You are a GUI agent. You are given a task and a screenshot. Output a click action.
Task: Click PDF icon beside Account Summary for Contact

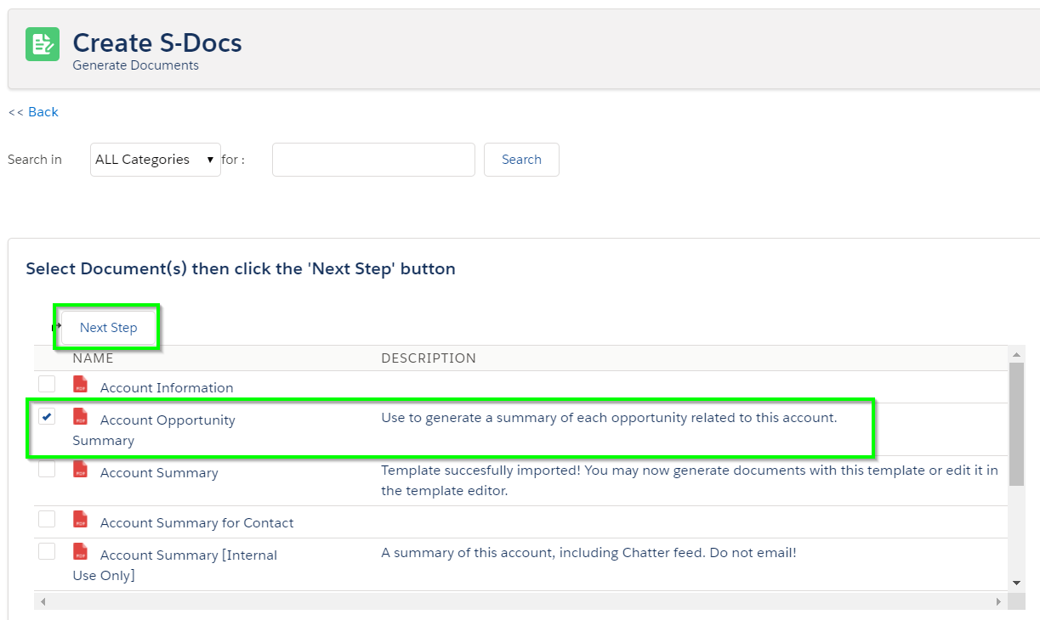point(81,519)
